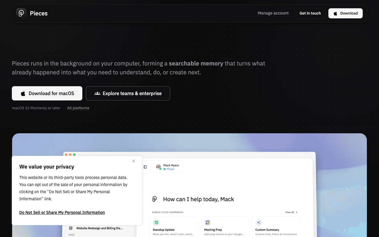Toggle the sidebar panel icon in the app preview
The width and height of the screenshot is (379, 237).
[145, 167]
